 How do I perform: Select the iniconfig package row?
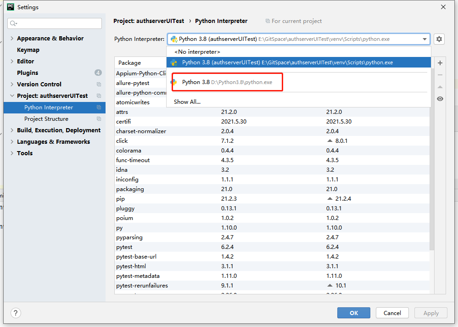point(272,179)
